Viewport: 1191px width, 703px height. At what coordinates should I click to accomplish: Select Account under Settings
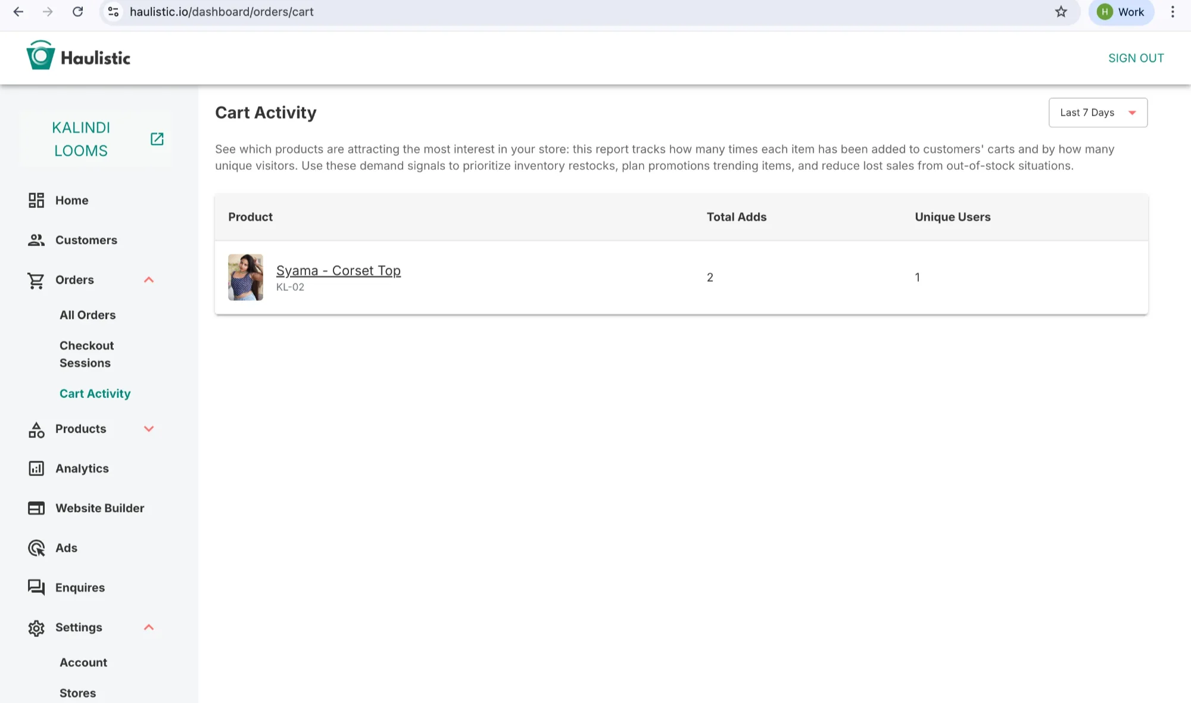click(83, 662)
